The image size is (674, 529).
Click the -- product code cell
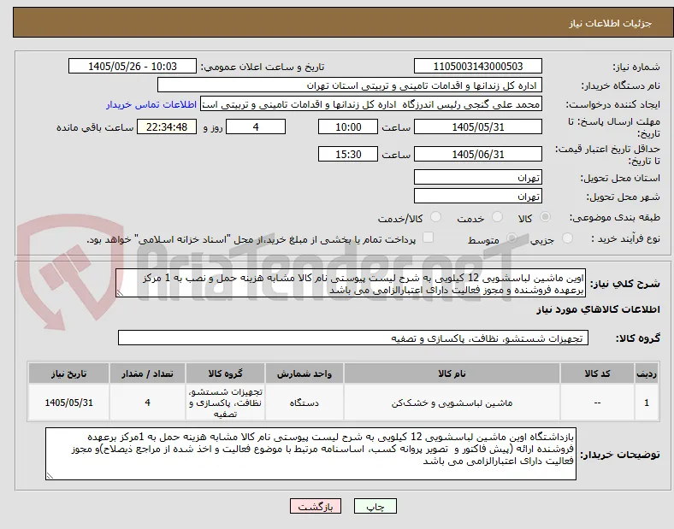[597, 403]
